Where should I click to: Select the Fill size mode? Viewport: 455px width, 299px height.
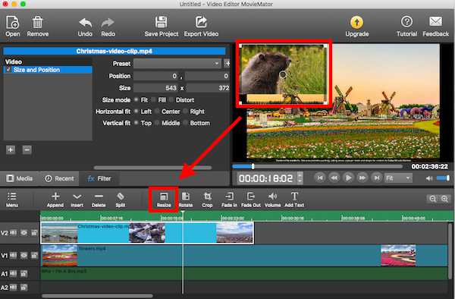click(x=153, y=99)
